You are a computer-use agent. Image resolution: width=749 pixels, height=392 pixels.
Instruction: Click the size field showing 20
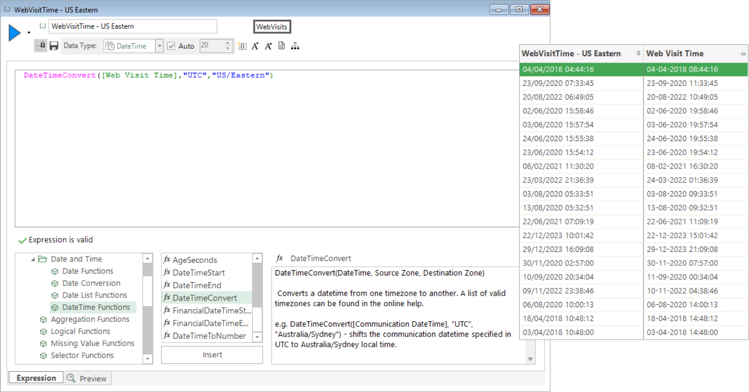pos(211,46)
